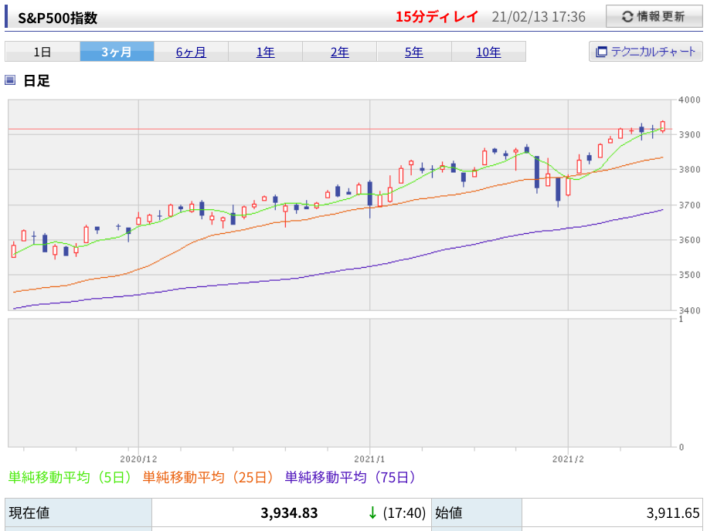Click the 単純移動平均（25日） legend
The image size is (707, 531).
click(x=208, y=477)
